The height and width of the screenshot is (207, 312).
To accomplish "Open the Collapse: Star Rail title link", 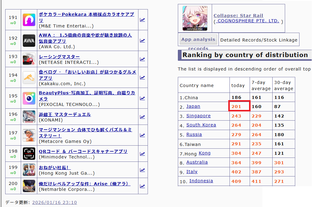I will click(238, 16).
